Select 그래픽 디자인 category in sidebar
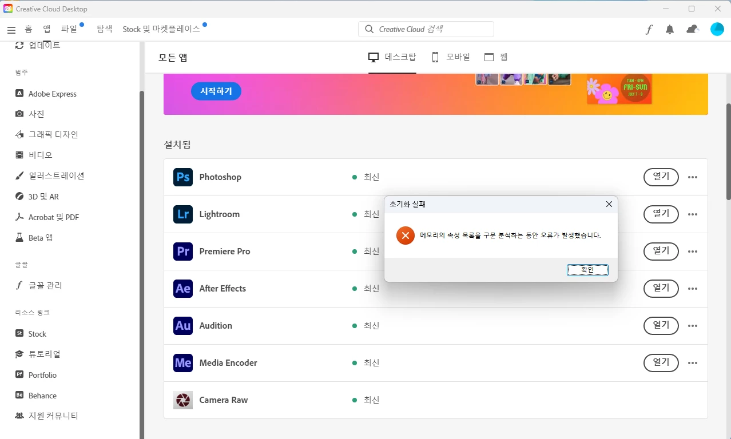The height and width of the screenshot is (439, 731). coord(46,135)
